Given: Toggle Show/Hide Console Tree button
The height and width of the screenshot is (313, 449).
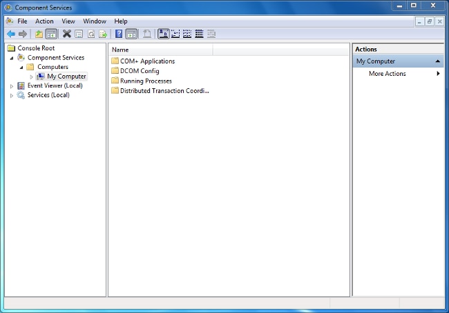Looking at the screenshot, I should (51, 34).
